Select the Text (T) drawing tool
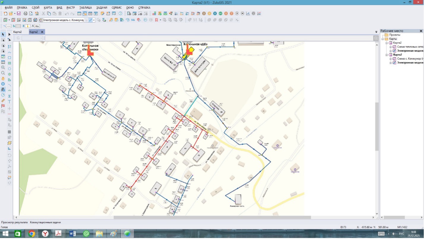The image size is (425, 239). 10,102
